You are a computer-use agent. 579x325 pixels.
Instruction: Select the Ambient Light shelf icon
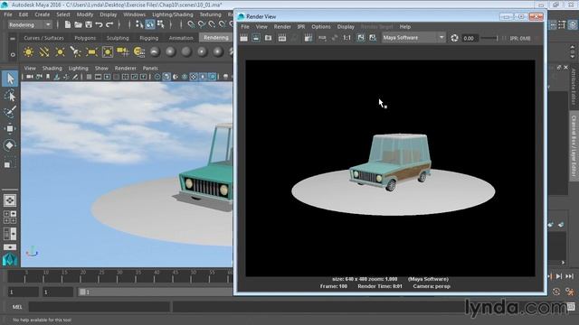(28, 52)
